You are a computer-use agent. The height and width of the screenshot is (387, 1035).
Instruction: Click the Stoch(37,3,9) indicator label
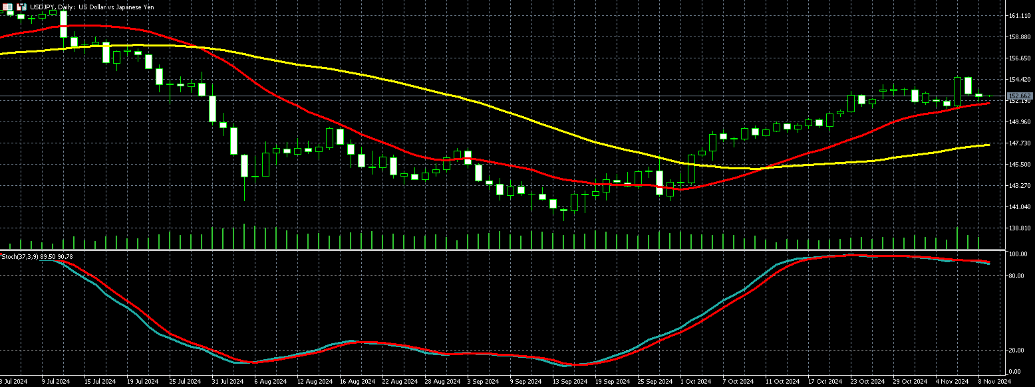tap(37, 256)
